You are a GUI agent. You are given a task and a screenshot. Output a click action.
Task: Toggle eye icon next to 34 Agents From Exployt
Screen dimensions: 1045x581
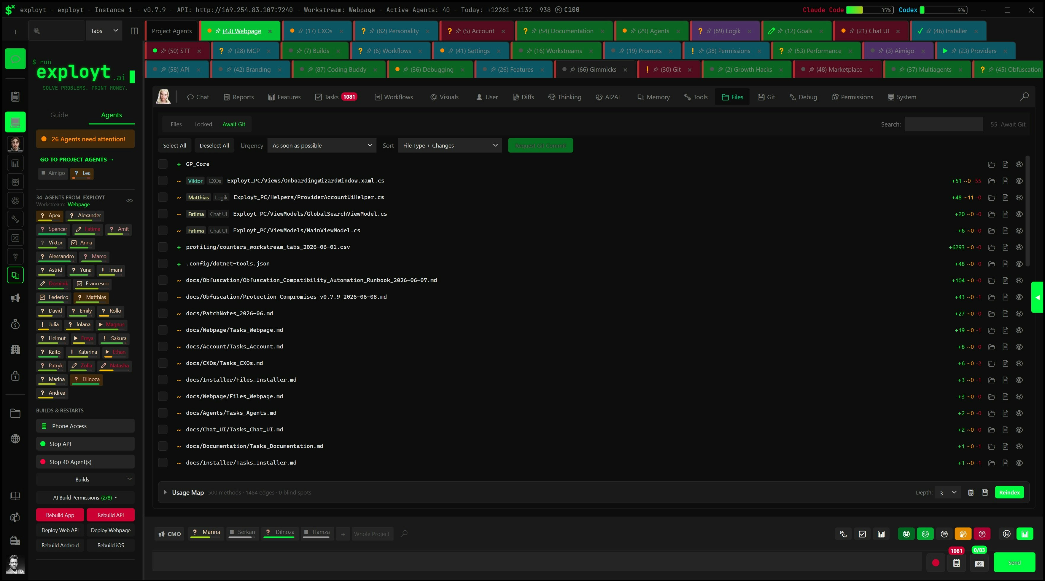pos(130,201)
